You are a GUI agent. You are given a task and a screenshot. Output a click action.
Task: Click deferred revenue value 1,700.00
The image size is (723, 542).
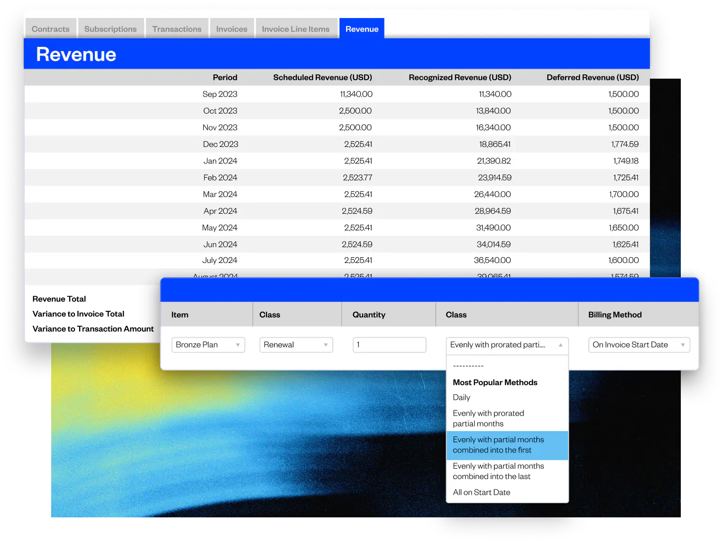(624, 194)
